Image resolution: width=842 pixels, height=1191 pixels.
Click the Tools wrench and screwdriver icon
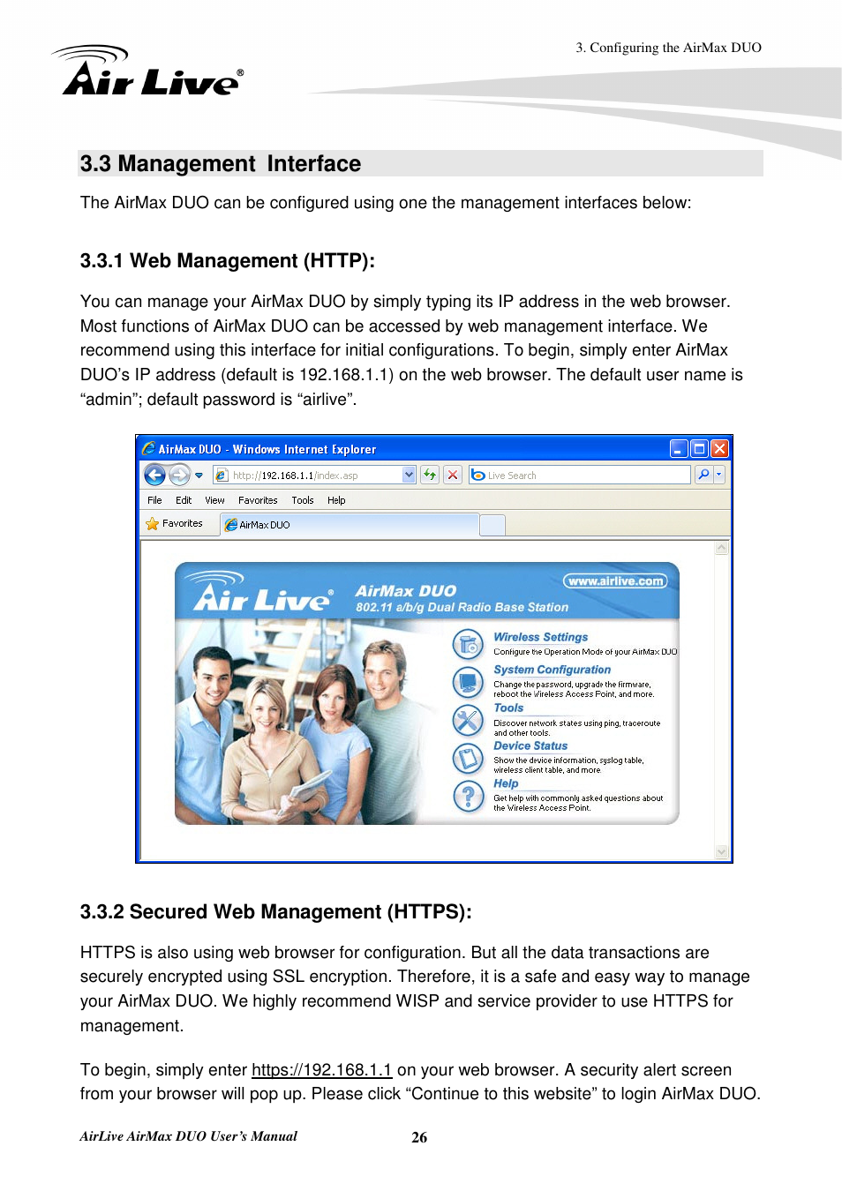click(468, 720)
